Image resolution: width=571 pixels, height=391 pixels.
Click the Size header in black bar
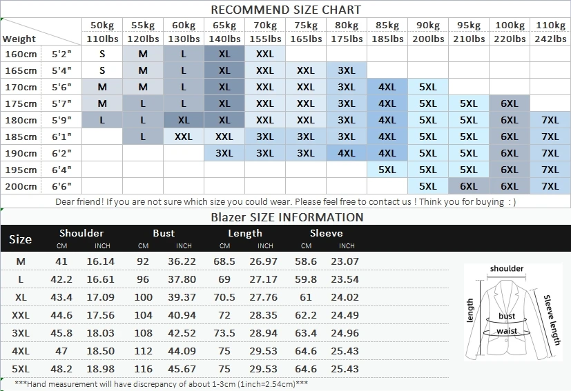coord(21,239)
